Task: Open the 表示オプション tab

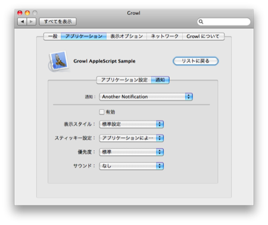Action: 126,36
